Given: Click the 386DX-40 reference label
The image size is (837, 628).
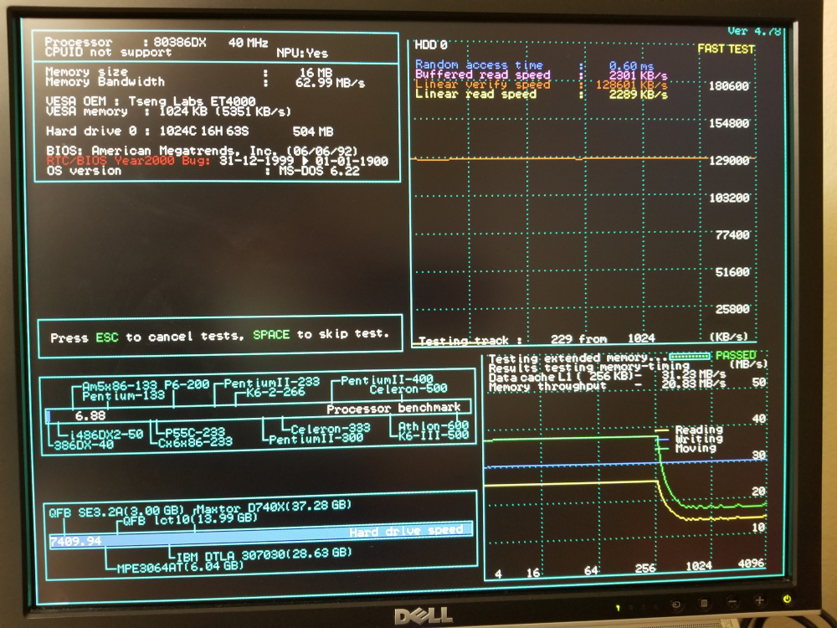Looking at the screenshot, I should [x=84, y=445].
